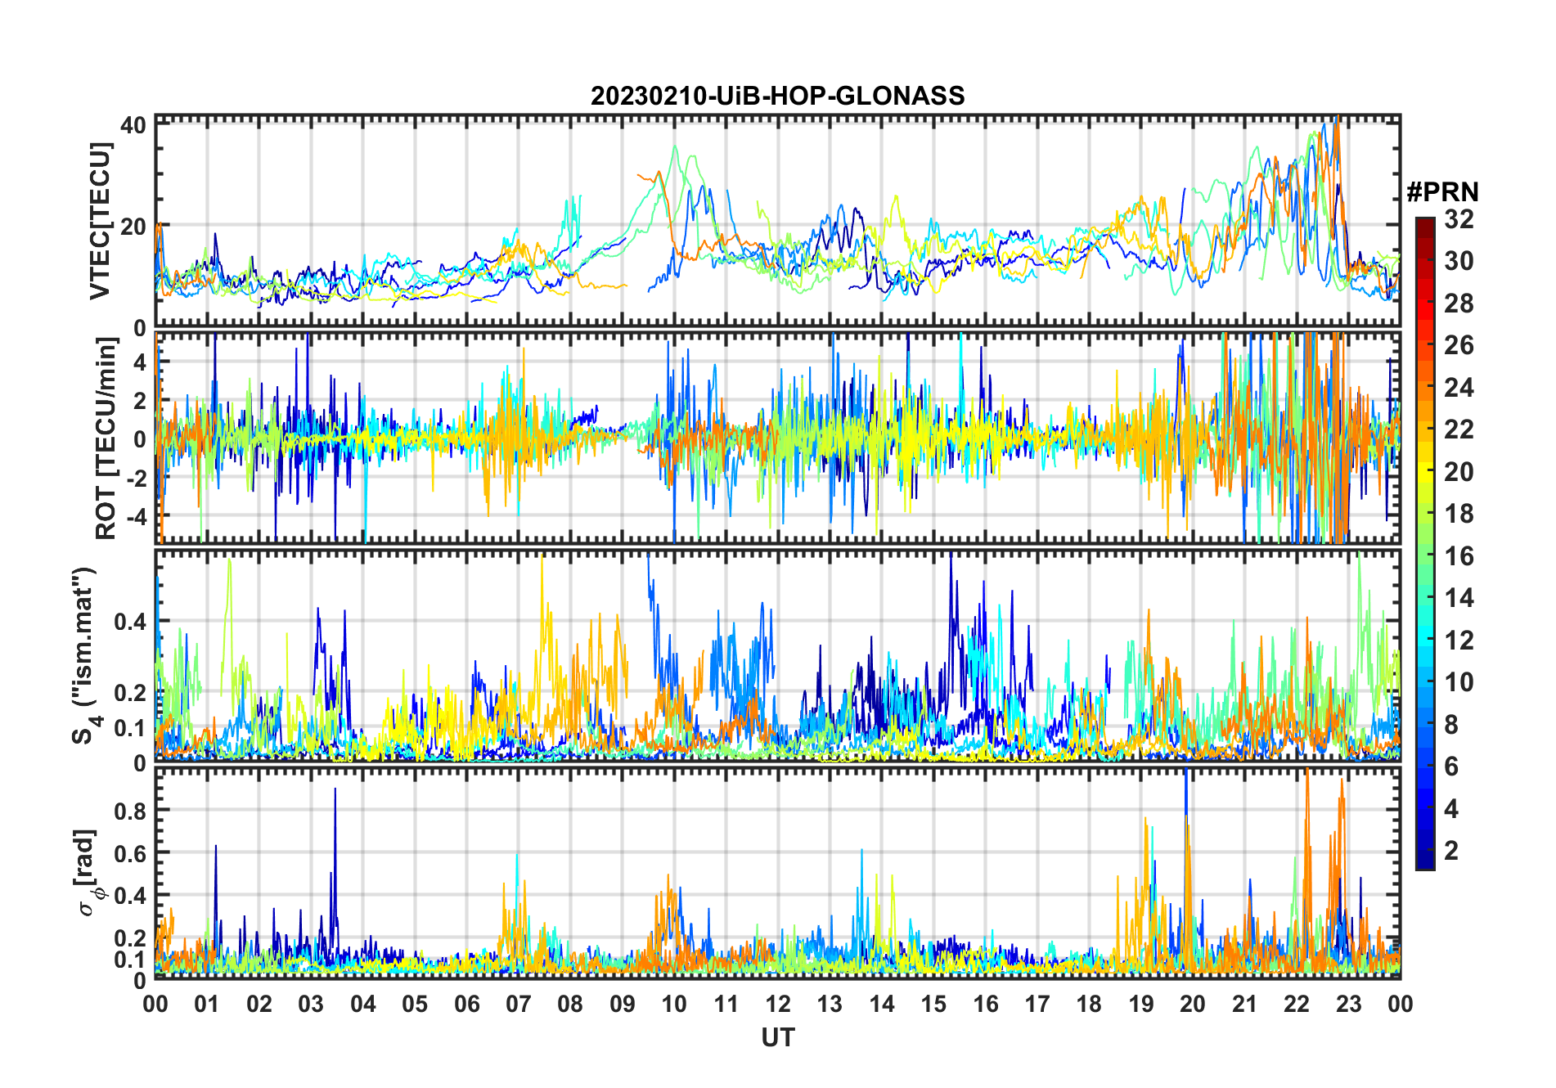Click the dark red top of colorbar
The width and height of the screenshot is (1556, 1088).
point(1425,227)
